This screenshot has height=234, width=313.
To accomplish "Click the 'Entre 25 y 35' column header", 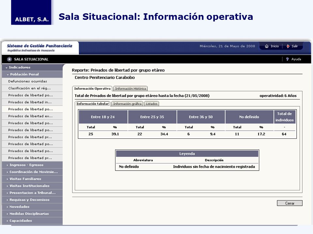I will click(x=152, y=117).
